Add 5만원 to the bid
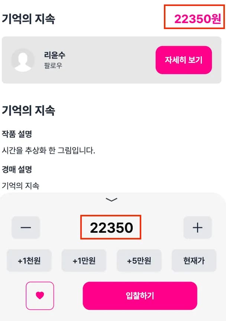This screenshot has height=321, width=226. tap(139, 261)
